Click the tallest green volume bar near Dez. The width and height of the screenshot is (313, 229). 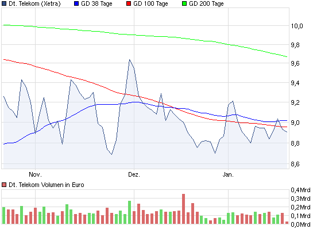coord(129,212)
